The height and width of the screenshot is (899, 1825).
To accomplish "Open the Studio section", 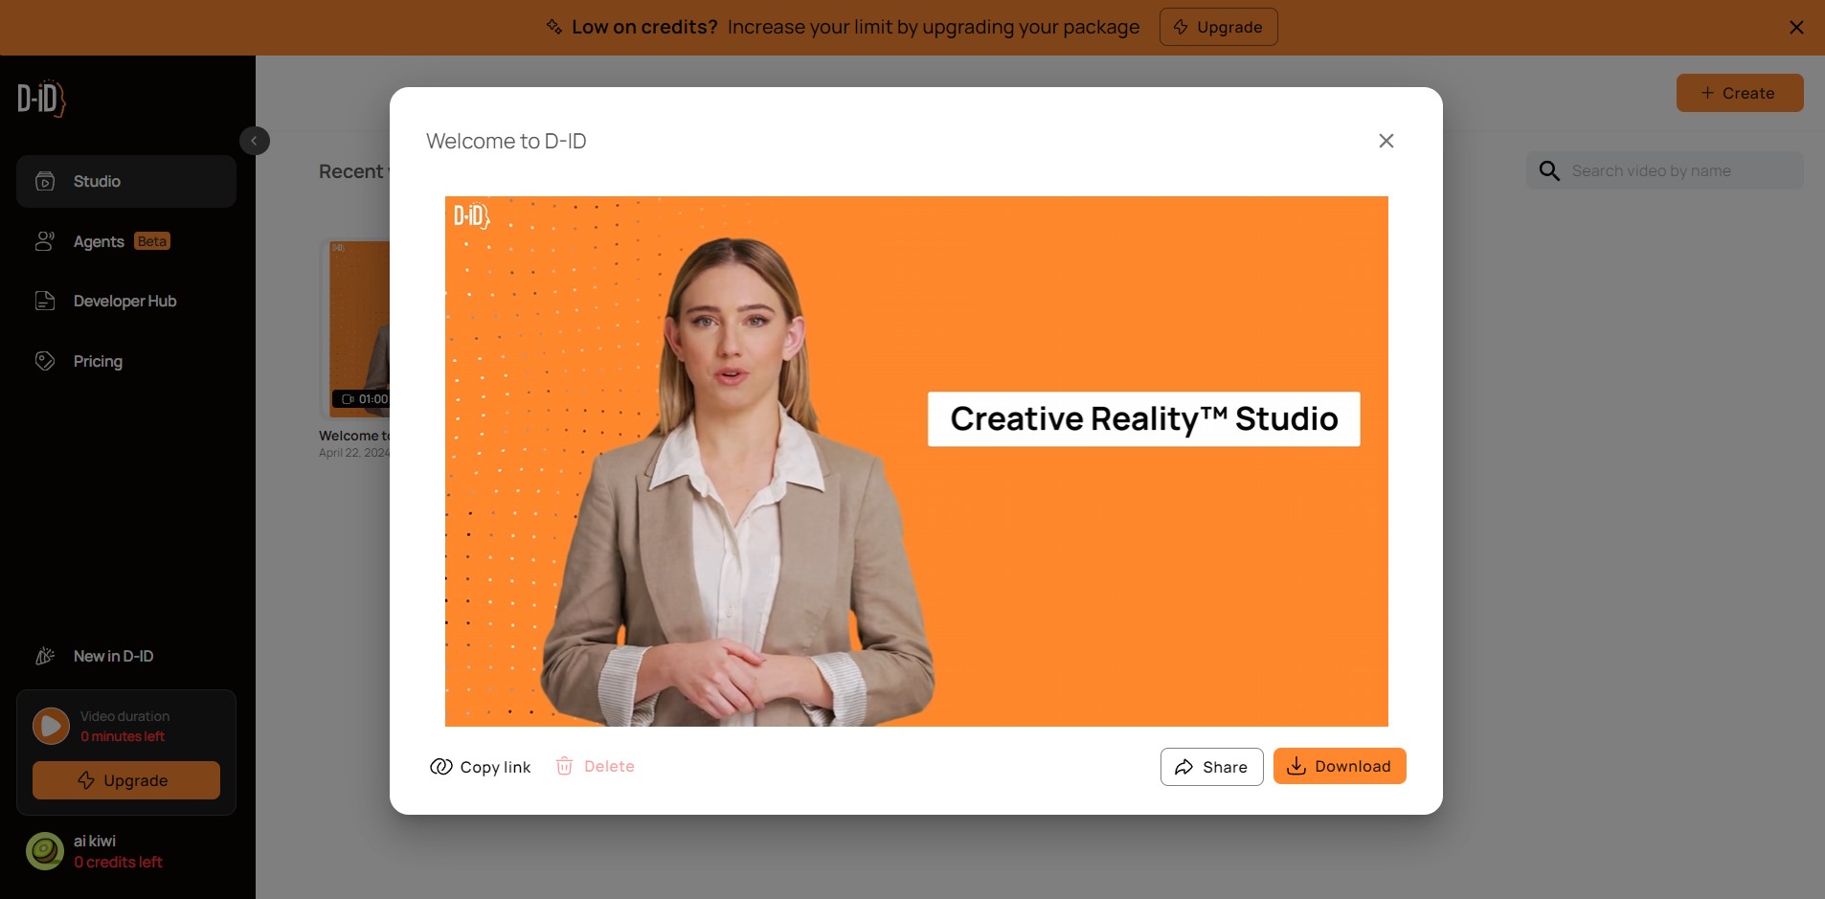I will [126, 181].
